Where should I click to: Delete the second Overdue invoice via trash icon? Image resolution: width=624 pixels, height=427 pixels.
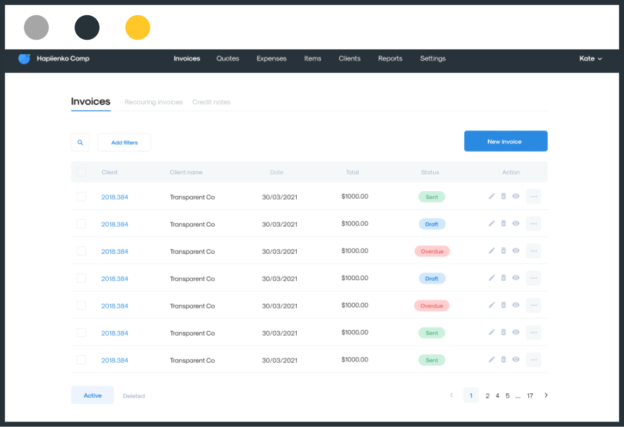(x=503, y=305)
